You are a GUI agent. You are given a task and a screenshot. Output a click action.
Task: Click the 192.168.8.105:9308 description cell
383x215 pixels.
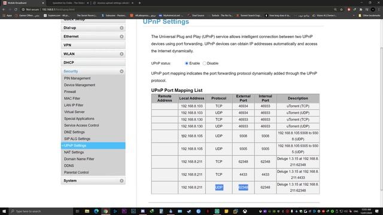coord(298,136)
